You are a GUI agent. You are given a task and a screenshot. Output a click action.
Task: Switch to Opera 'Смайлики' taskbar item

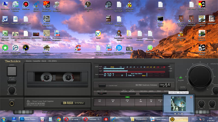(x=92, y=119)
